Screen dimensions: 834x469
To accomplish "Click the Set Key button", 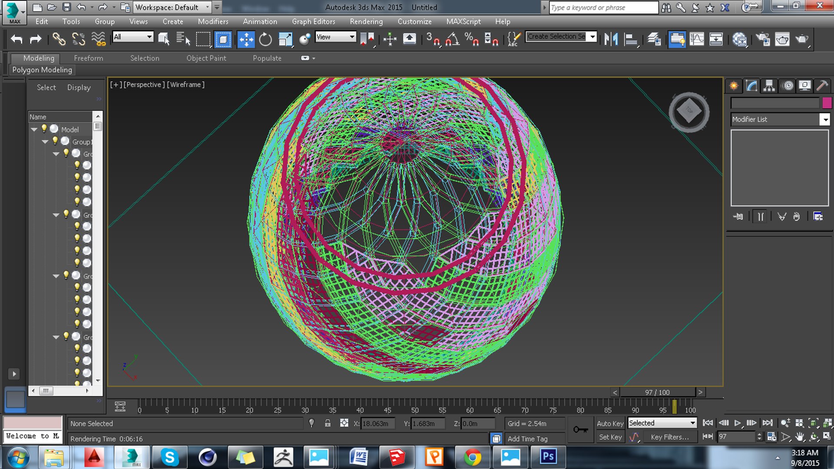I will point(610,437).
